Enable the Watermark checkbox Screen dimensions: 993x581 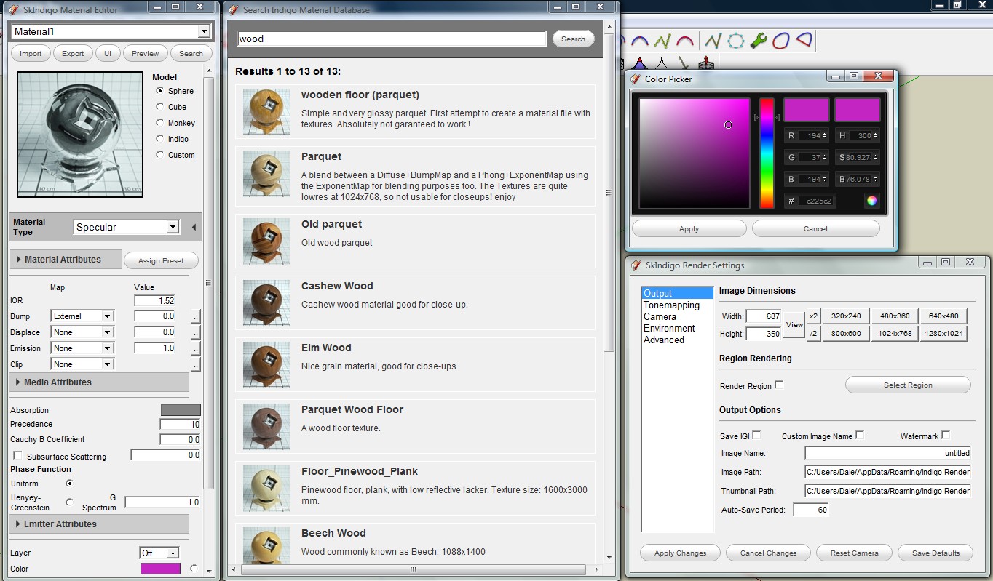coord(946,436)
